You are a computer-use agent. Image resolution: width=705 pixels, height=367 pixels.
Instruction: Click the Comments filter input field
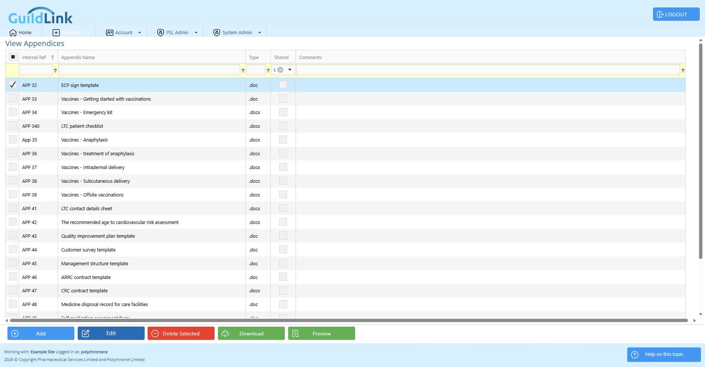click(x=488, y=70)
